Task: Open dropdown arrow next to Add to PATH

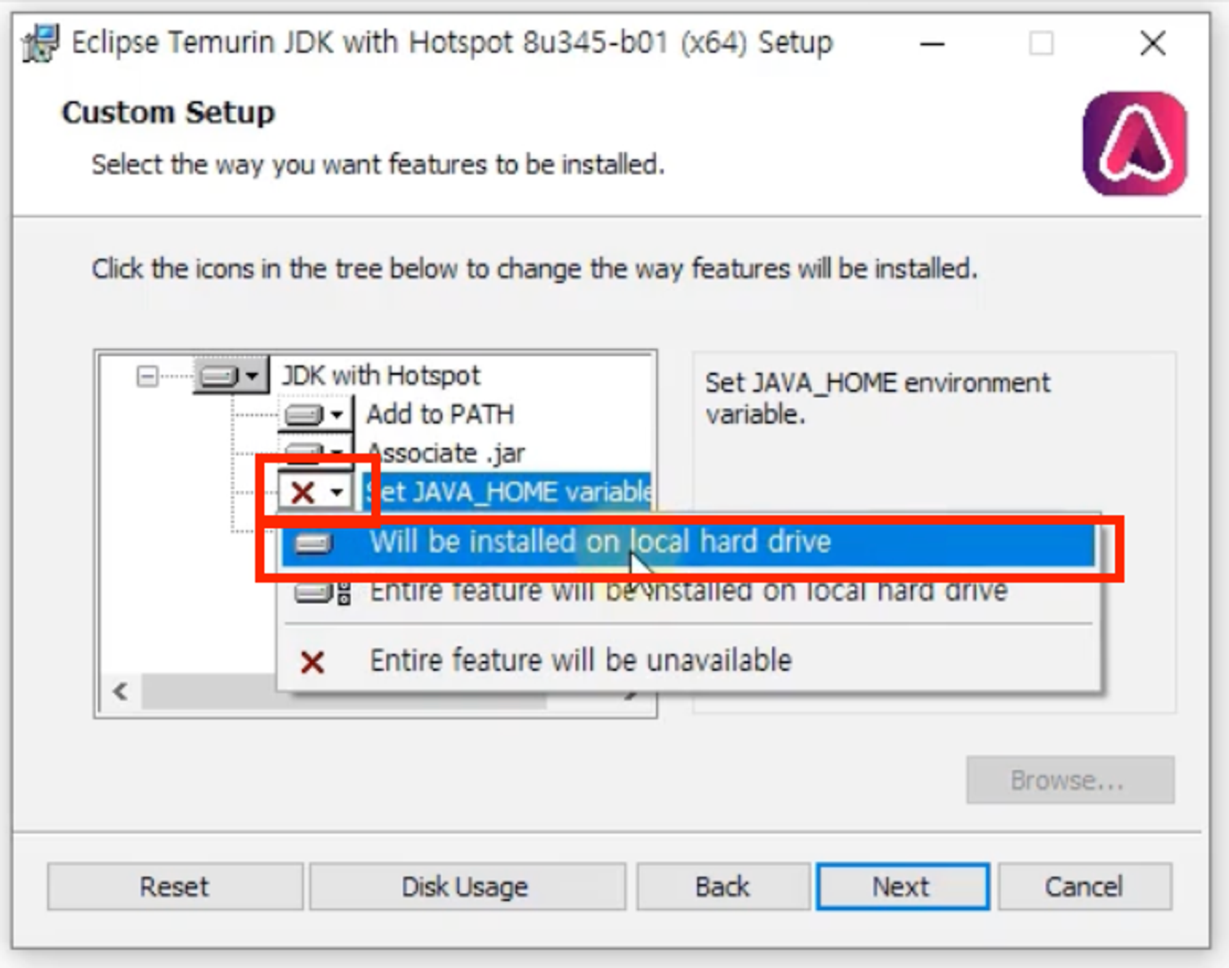Action: (x=336, y=415)
